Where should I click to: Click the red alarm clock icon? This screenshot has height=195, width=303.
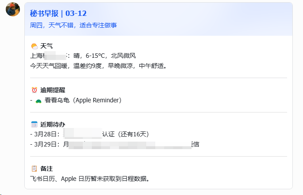click(34, 90)
